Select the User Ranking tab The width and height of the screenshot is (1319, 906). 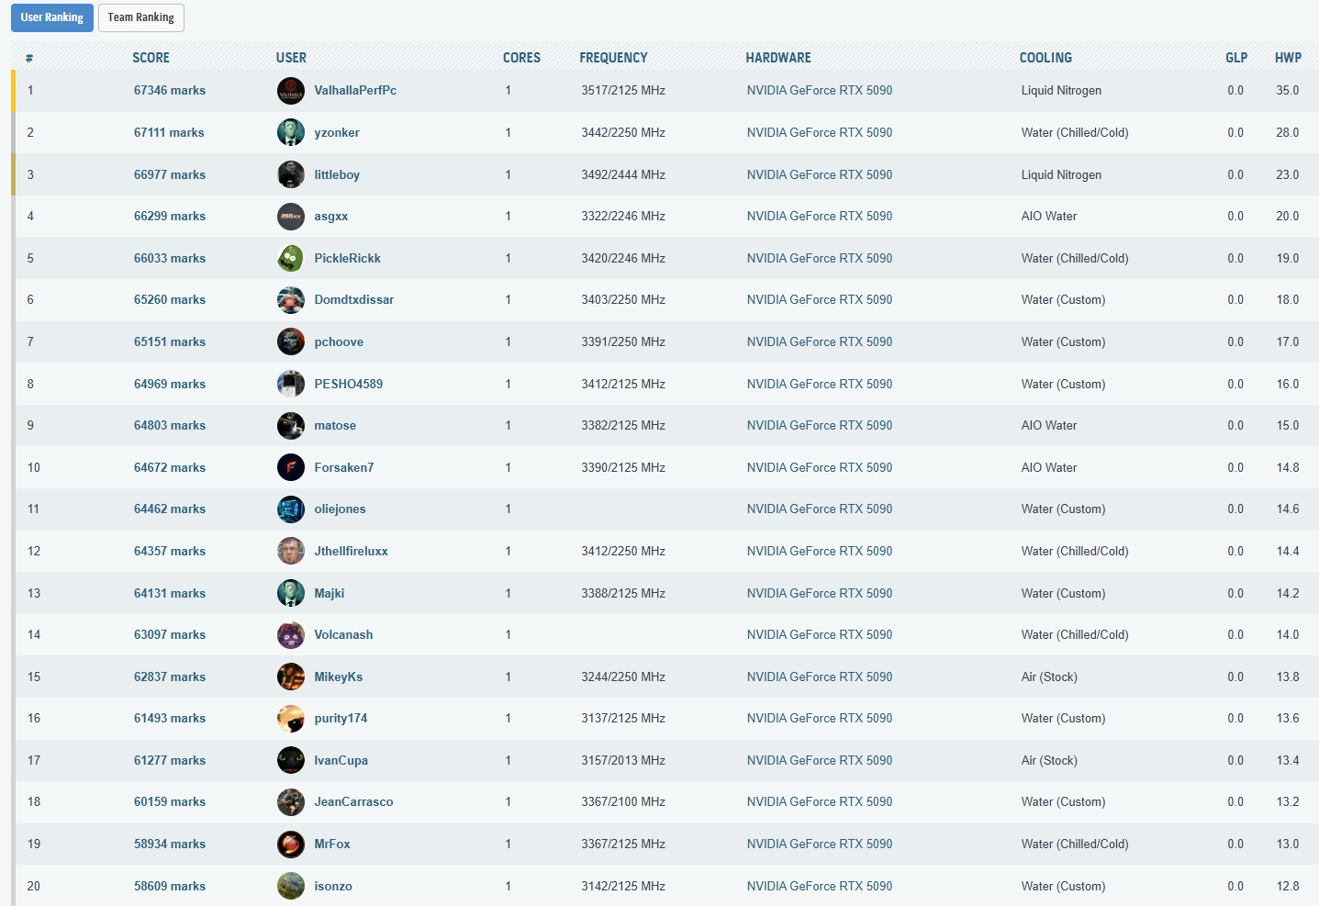coord(51,17)
